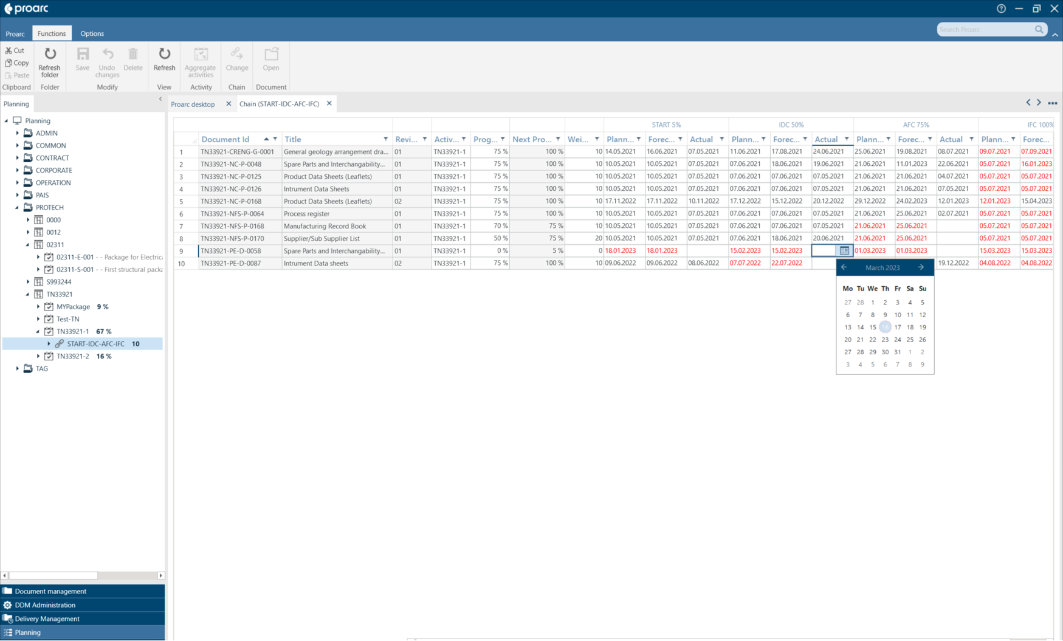Screen dimensions: 1063x641
Task: Open help via the question mark icon
Action: pyautogui.click(x=1000, y=8)
